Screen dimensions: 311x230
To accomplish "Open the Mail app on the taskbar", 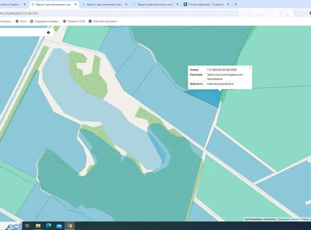I will (x=59, y=225).
